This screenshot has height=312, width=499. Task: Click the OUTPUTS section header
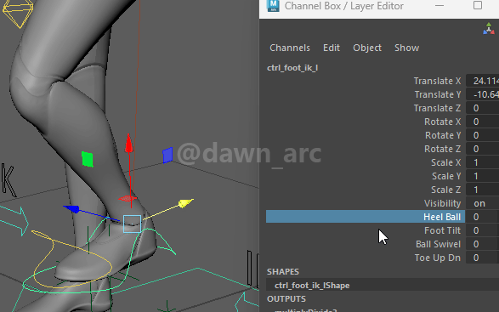click(286, 299)
